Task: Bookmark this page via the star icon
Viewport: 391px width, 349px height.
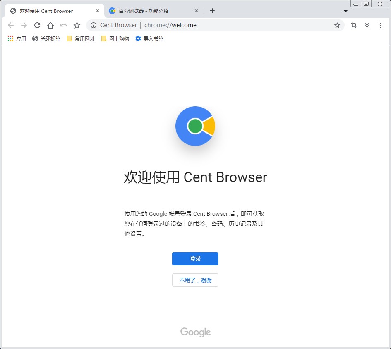Action: [x=337, y=25]
